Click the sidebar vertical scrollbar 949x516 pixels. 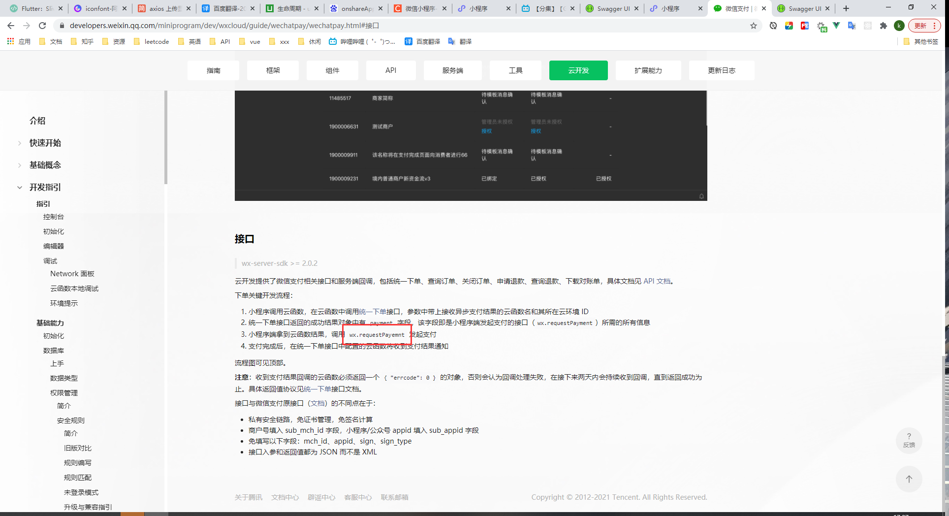[166, 138]
